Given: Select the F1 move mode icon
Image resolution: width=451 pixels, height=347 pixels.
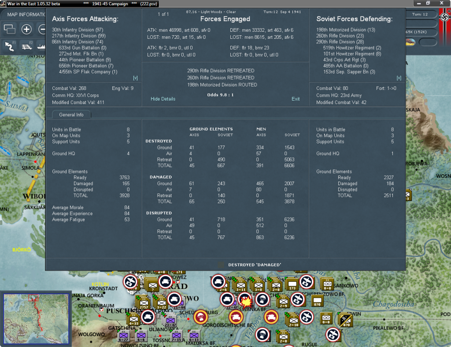Looking at the screenshot, I should [x=10, y=46].
